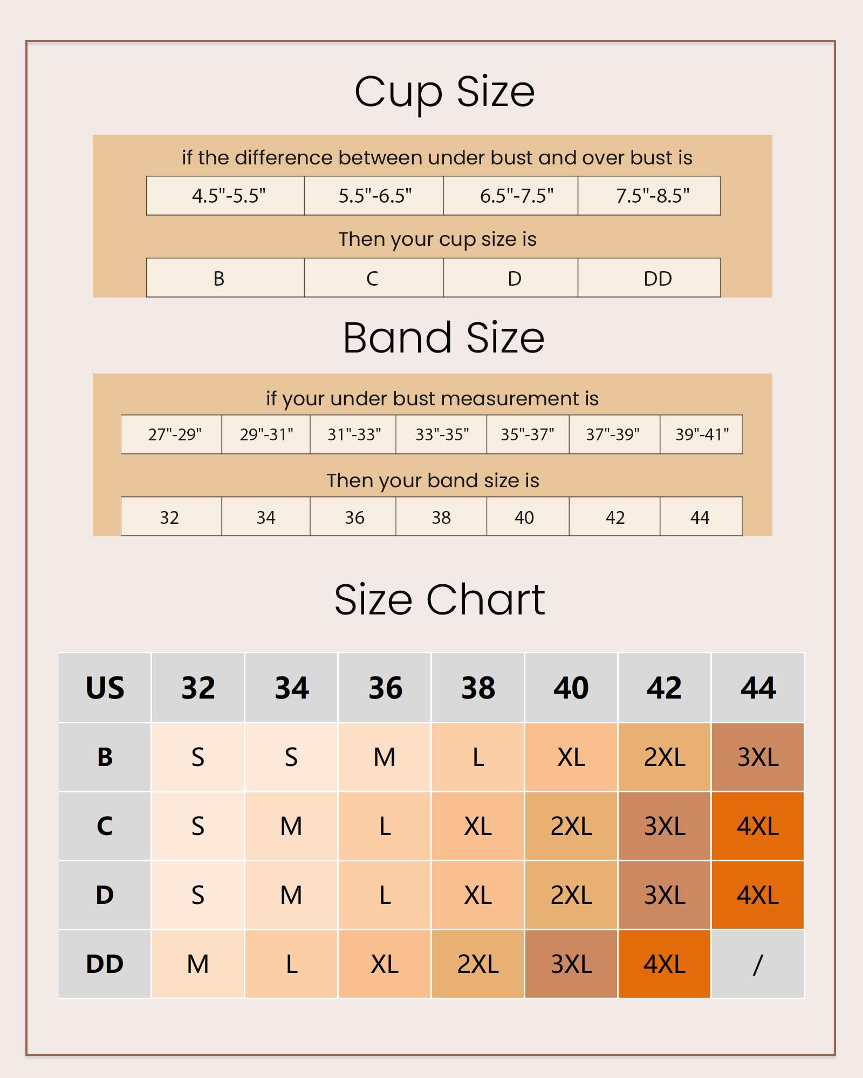Click the "Cup Size" heading
Image resolution: width=863 pixels, height=1078 pixels.
point(444,92)
